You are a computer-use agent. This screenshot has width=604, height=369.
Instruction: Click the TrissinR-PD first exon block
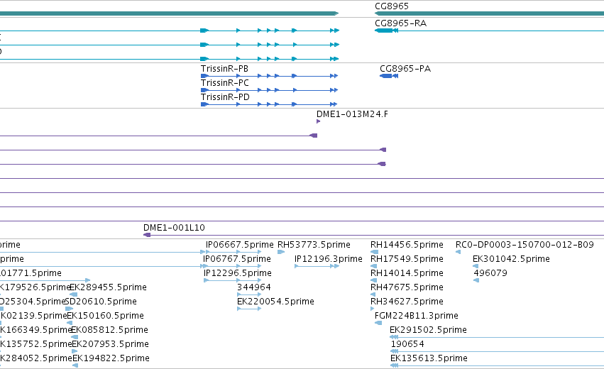204,104
